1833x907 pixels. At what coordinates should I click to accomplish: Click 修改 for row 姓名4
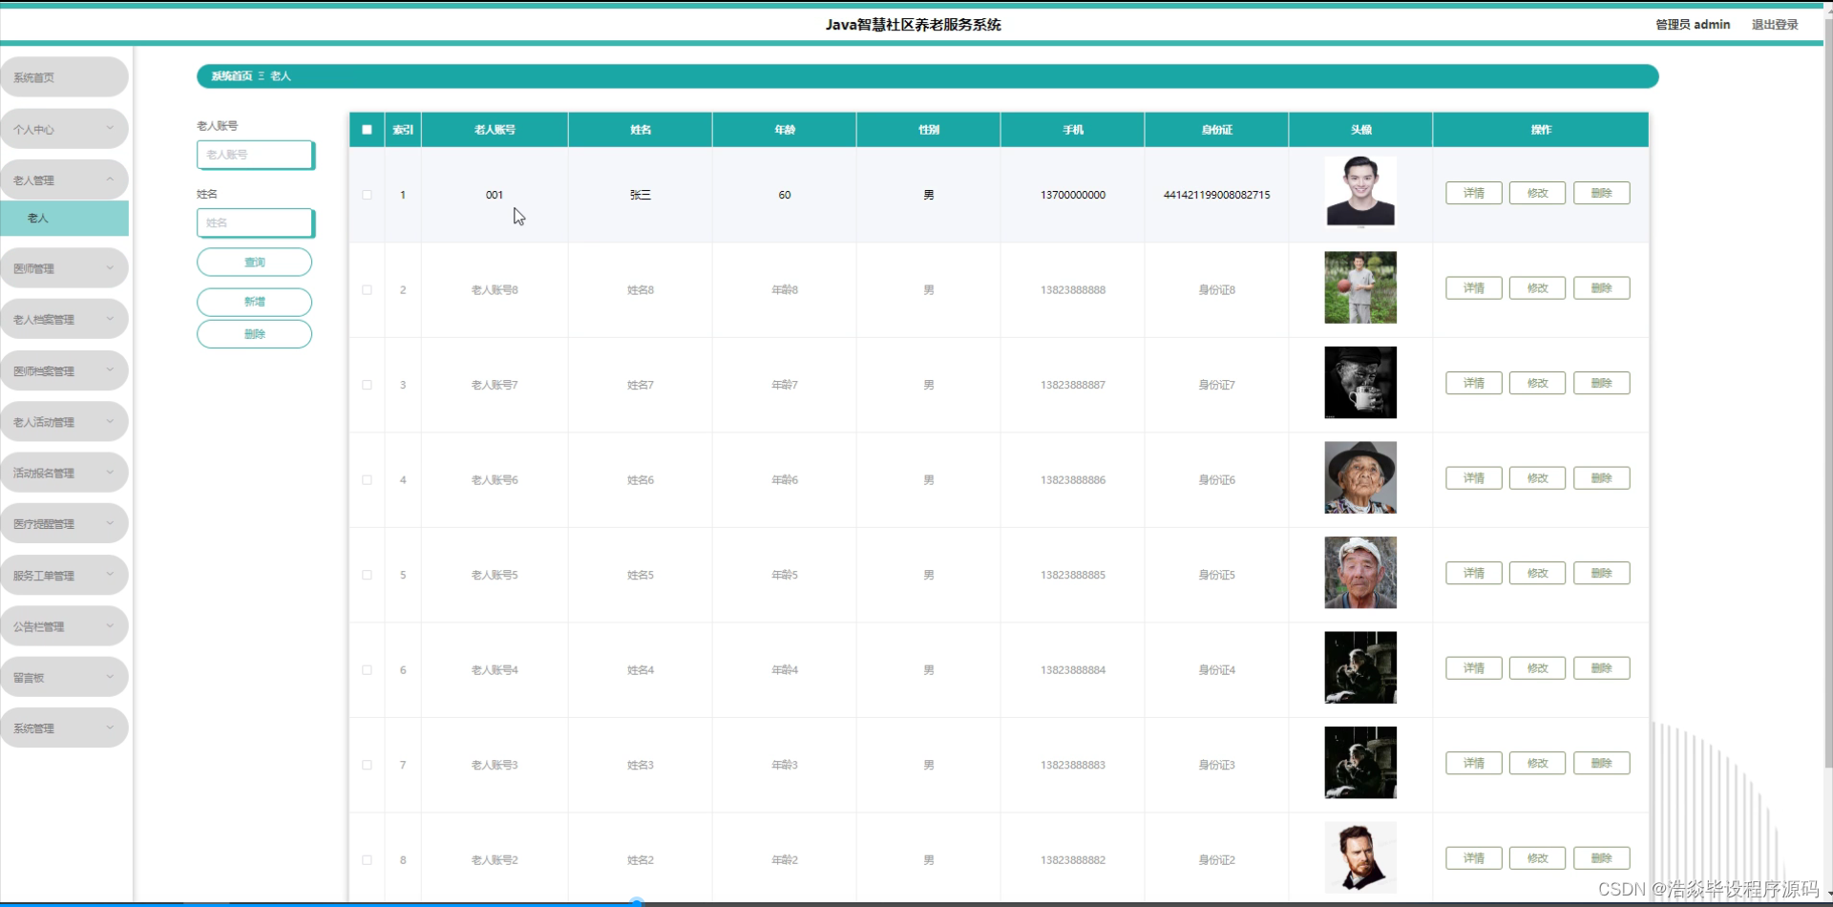[1537, 667]
